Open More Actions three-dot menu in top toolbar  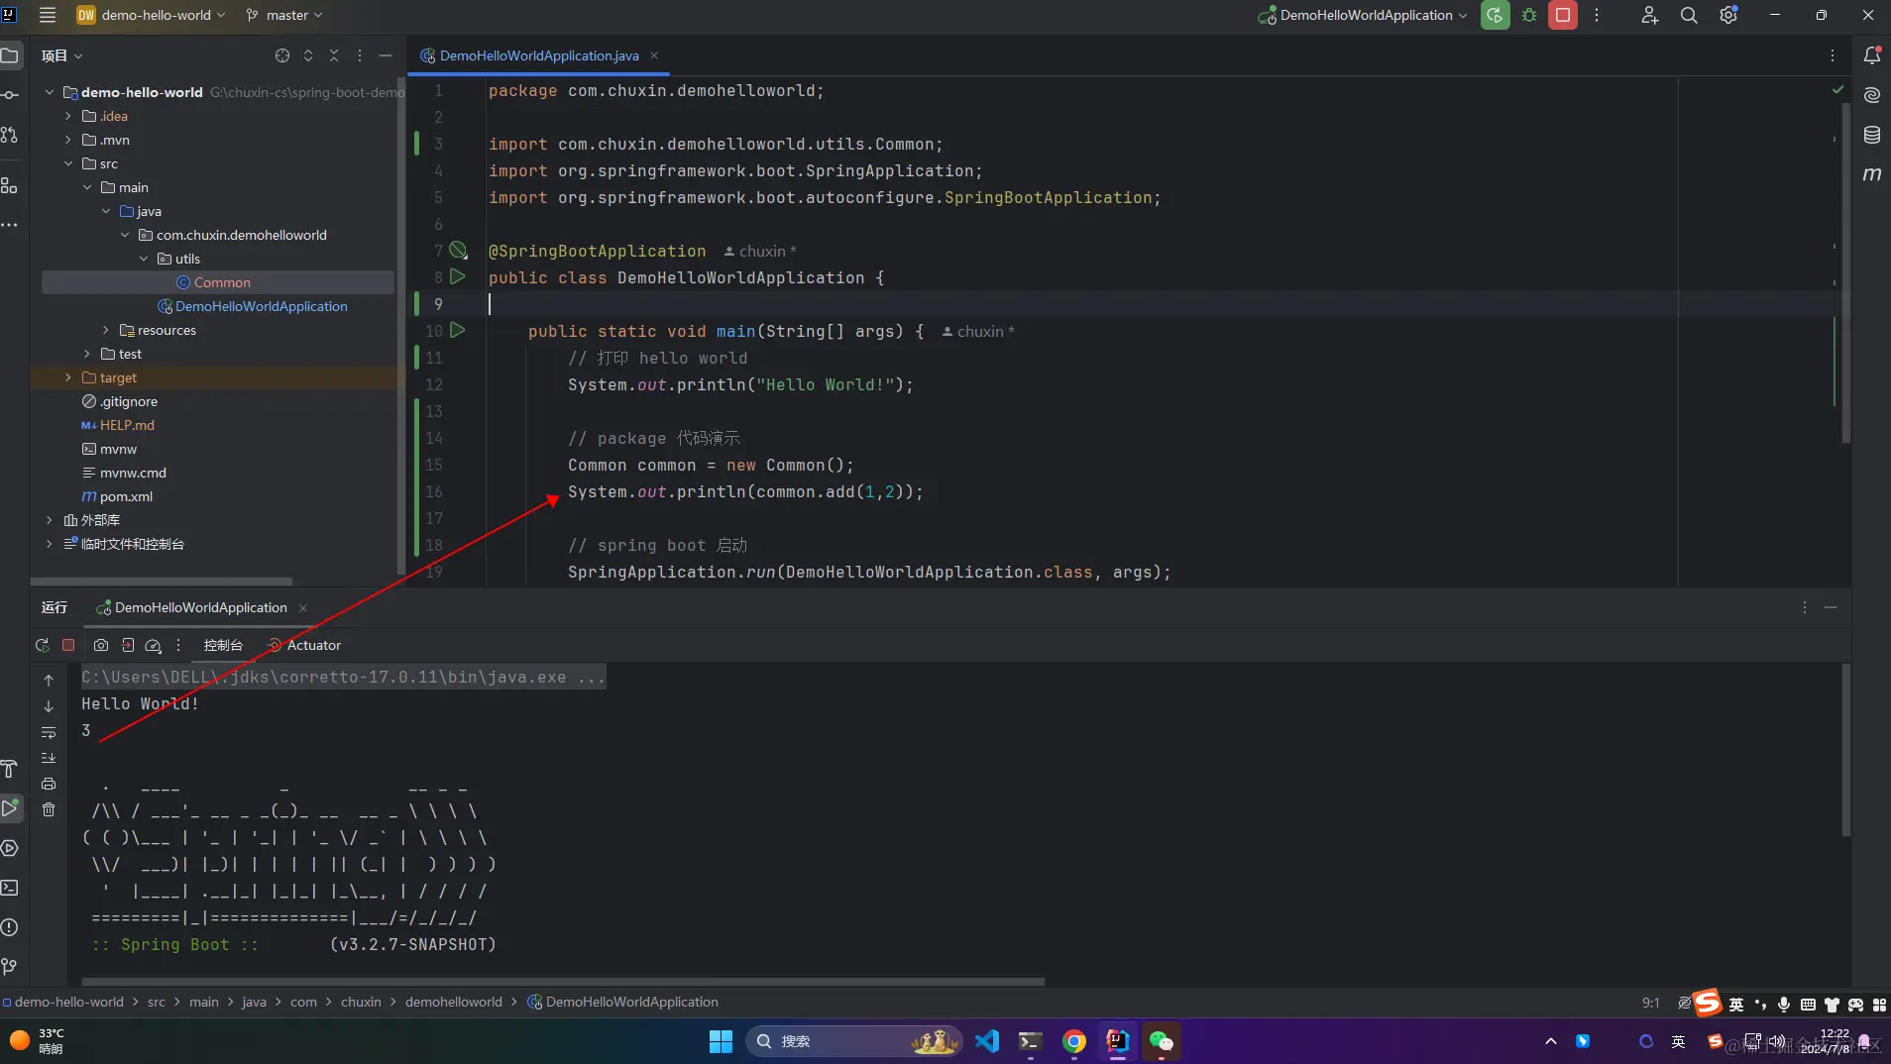(1597, 15)
